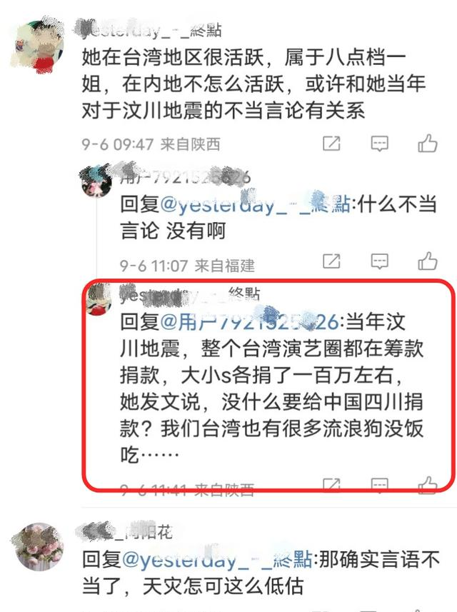Open the flower avatar of last commenter
Viewport: 457px width, 612px height.
click(38, 546)
